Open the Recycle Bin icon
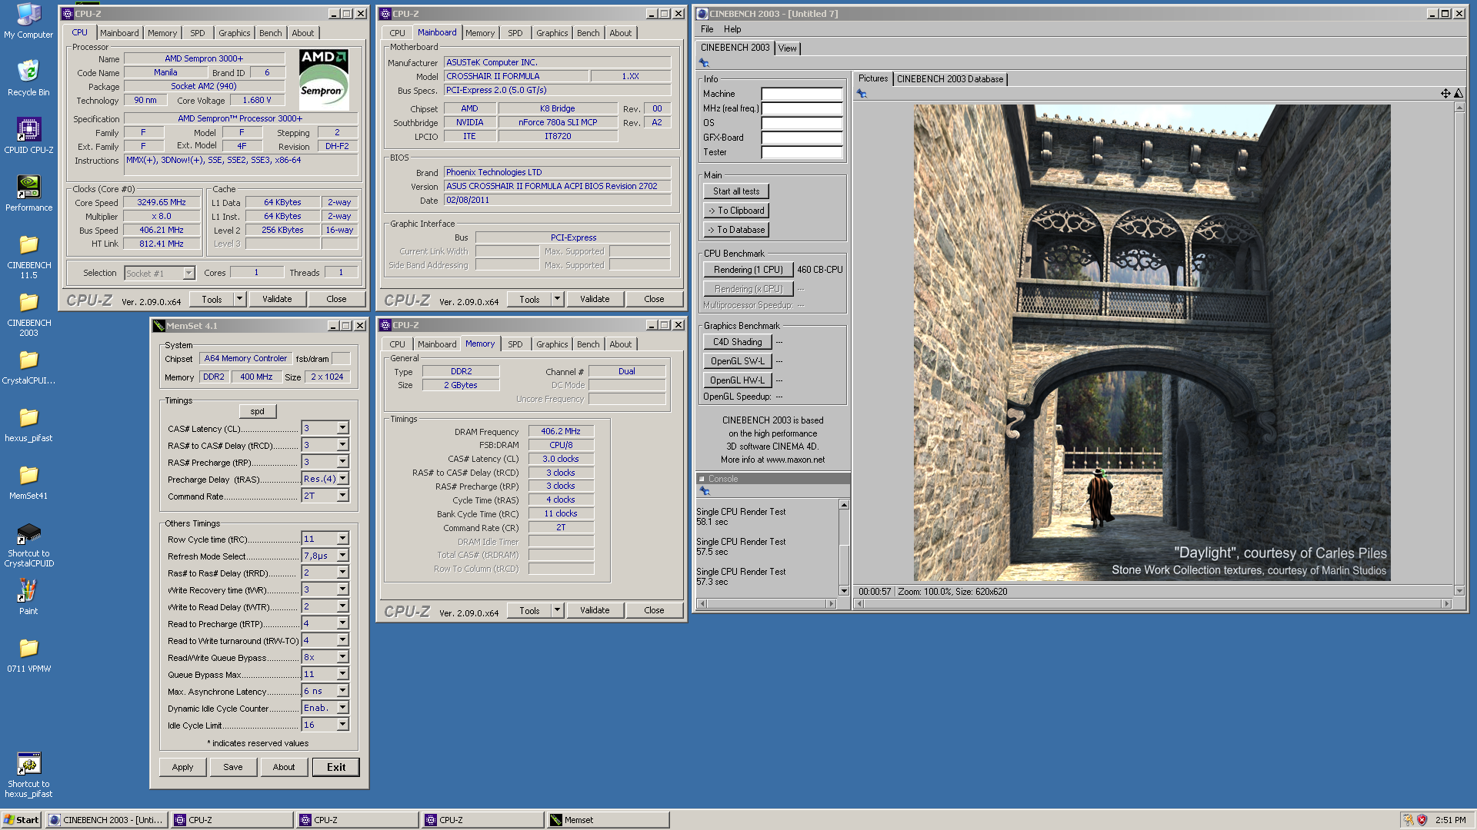Screen dimensions: 1477x830 pyautogui.click(x=28, y=78)
